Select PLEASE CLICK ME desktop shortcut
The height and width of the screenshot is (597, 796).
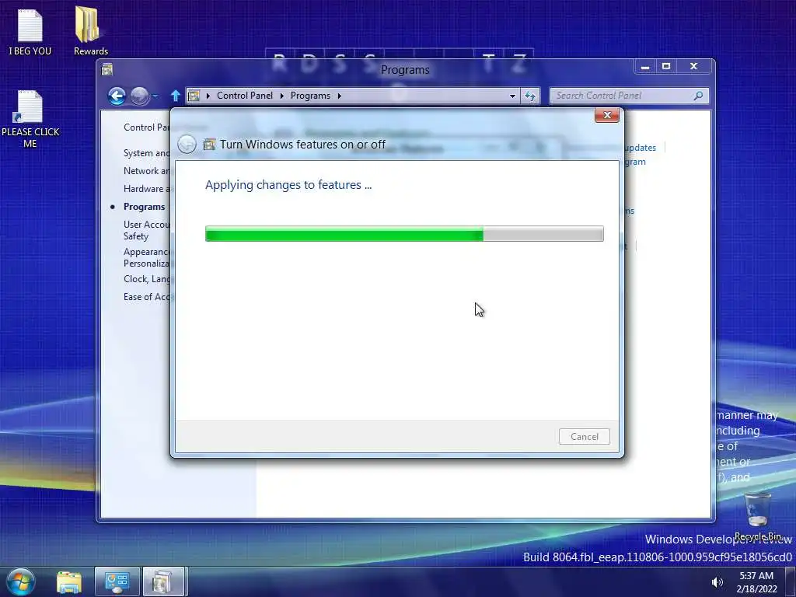(30, 119)
